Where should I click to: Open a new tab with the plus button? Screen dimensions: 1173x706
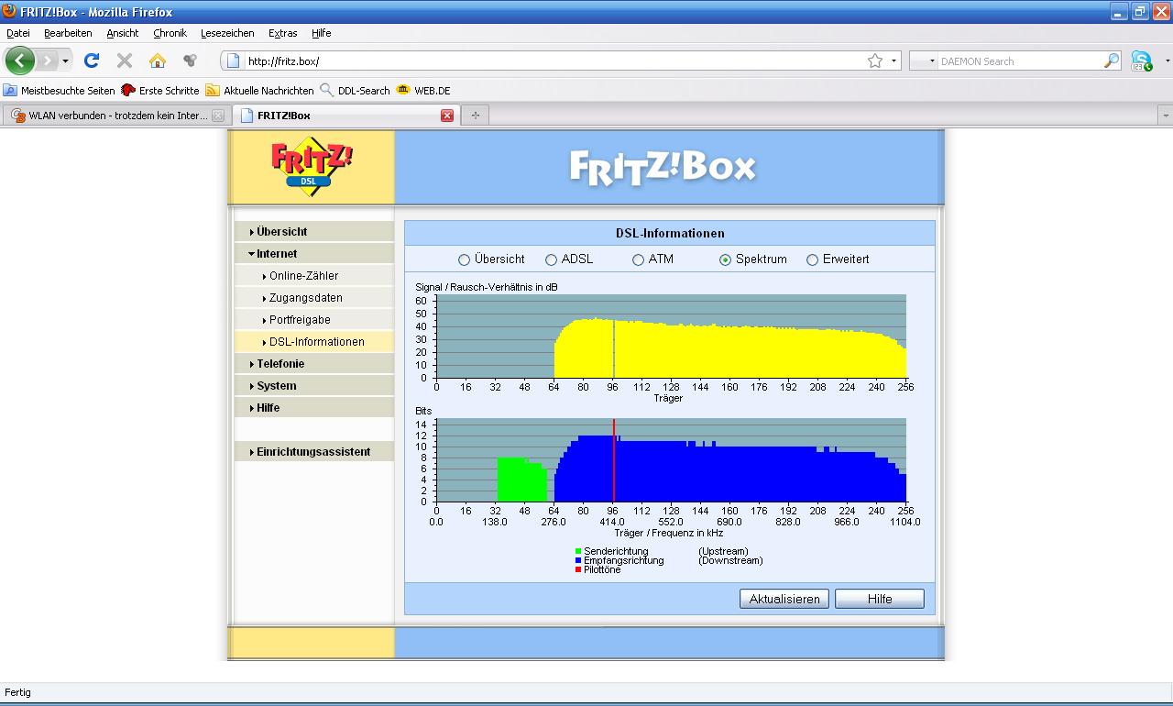click(475, 116)
